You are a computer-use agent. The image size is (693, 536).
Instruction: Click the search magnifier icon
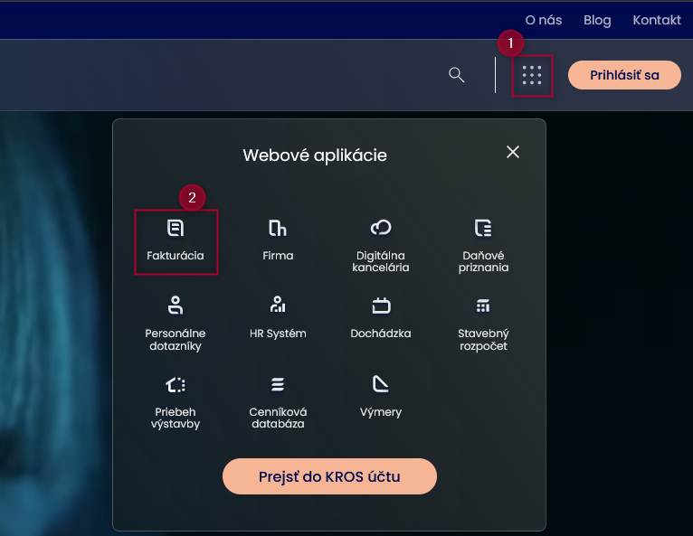tap(457, 75)
